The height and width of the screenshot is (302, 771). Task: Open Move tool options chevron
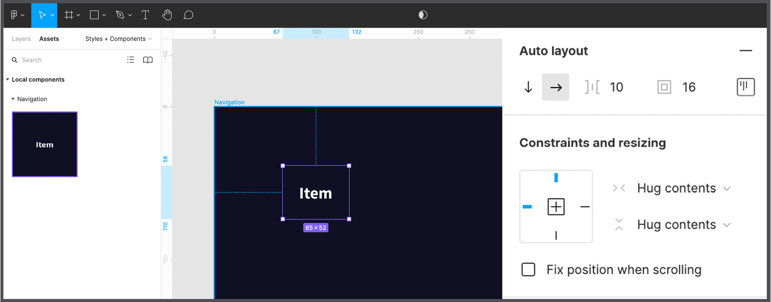[x=52, y=15]
